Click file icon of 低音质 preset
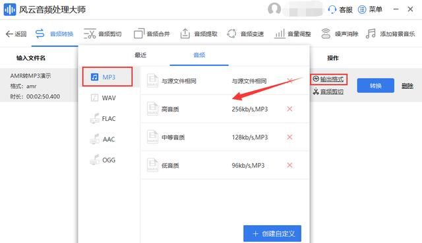422x243 pixels. click(152, 165)
